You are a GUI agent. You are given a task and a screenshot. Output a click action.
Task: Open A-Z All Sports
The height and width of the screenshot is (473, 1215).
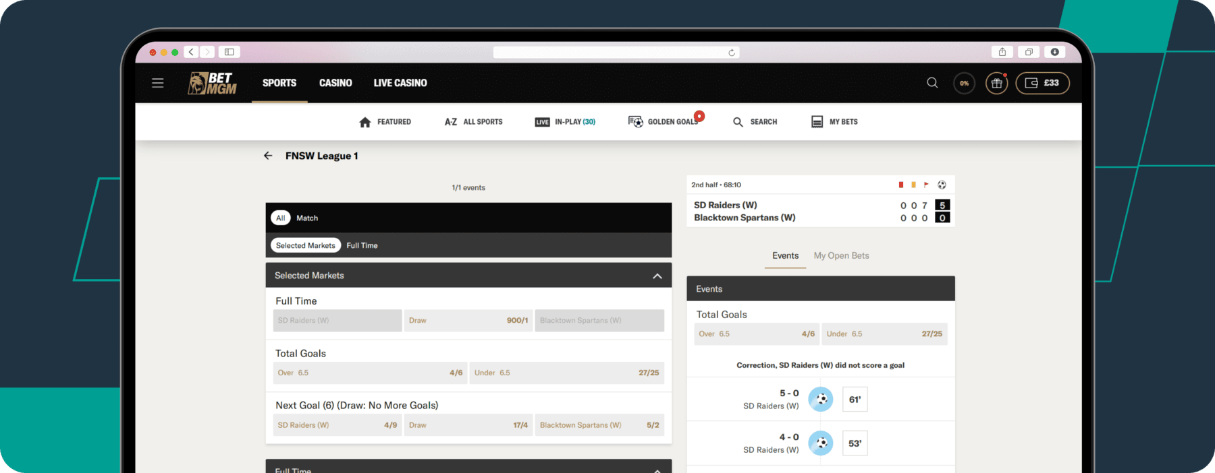point(473,122)
